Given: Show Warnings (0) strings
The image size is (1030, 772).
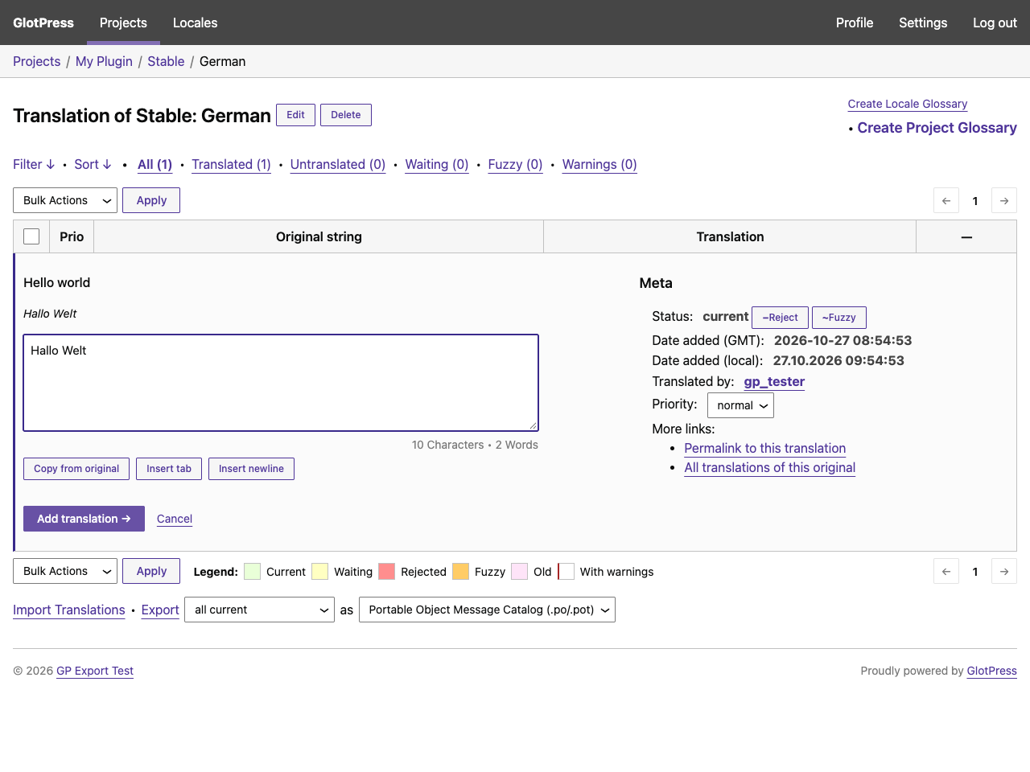Looking at the screenshot, I should point(599,164).
